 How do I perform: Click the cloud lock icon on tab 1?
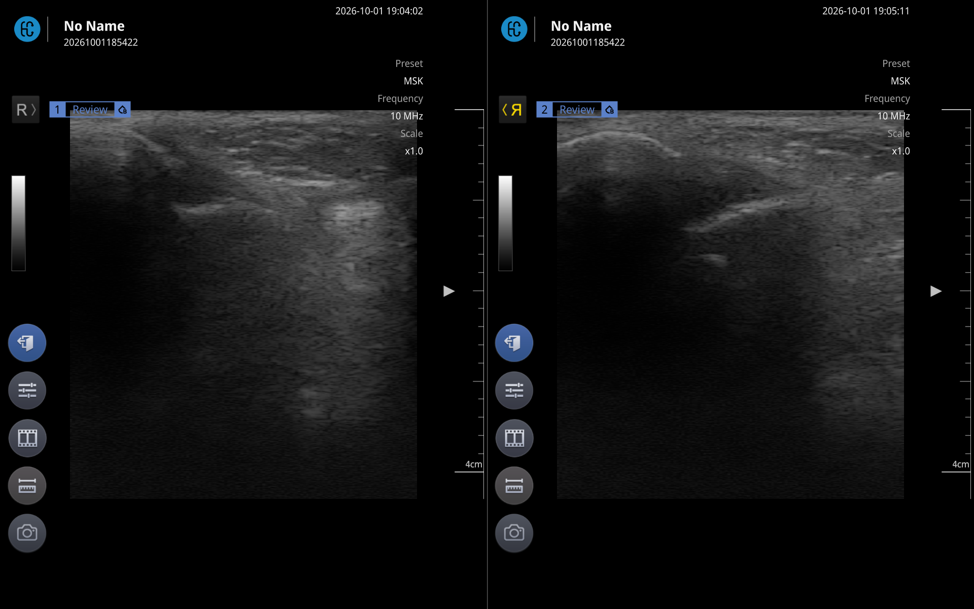tap(123, 110)
